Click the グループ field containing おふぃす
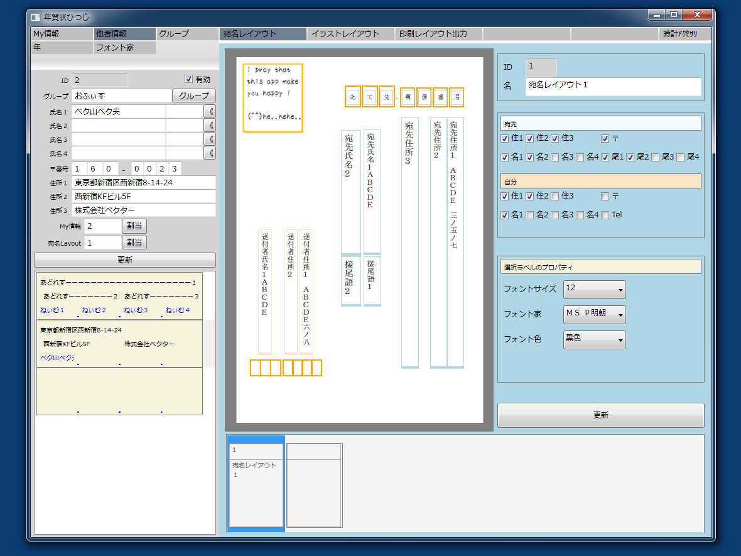 (x=121, y=95)
